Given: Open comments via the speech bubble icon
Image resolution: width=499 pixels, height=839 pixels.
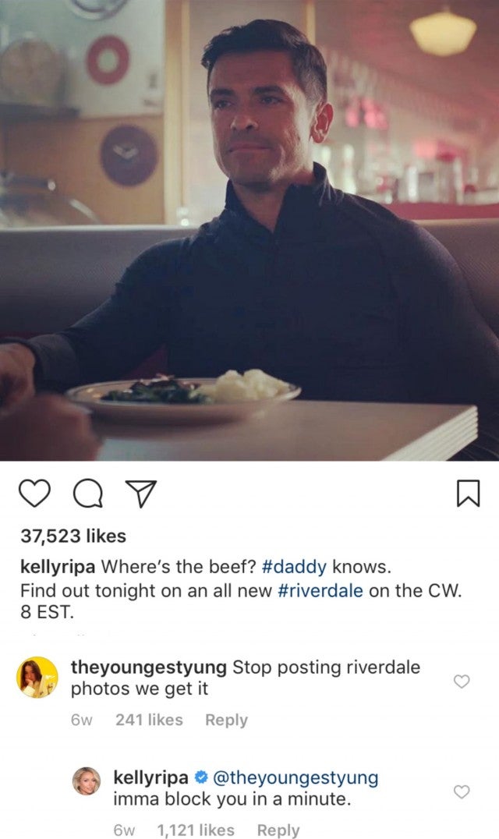Looking at the screenshot, I should (88, 493).
